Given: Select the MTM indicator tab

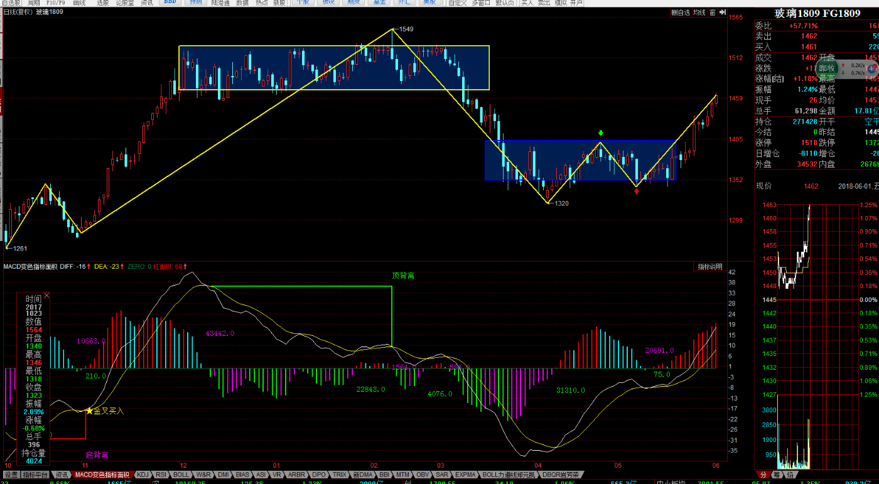Looking at the screenshot, I should (x=402, y=475).
